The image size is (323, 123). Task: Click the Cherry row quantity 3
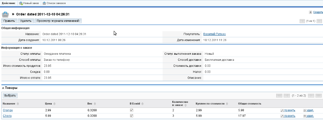pyautogui.click(x=173, y=116)
